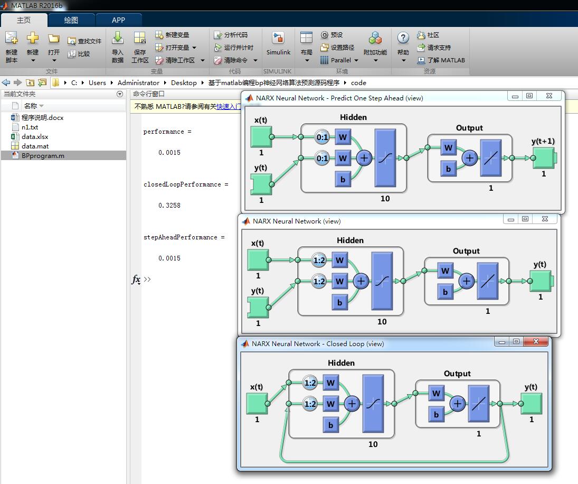Click Run and Time (运行并计时)
Viewport: 578px width, 484px height.
[x=234, y=48]
